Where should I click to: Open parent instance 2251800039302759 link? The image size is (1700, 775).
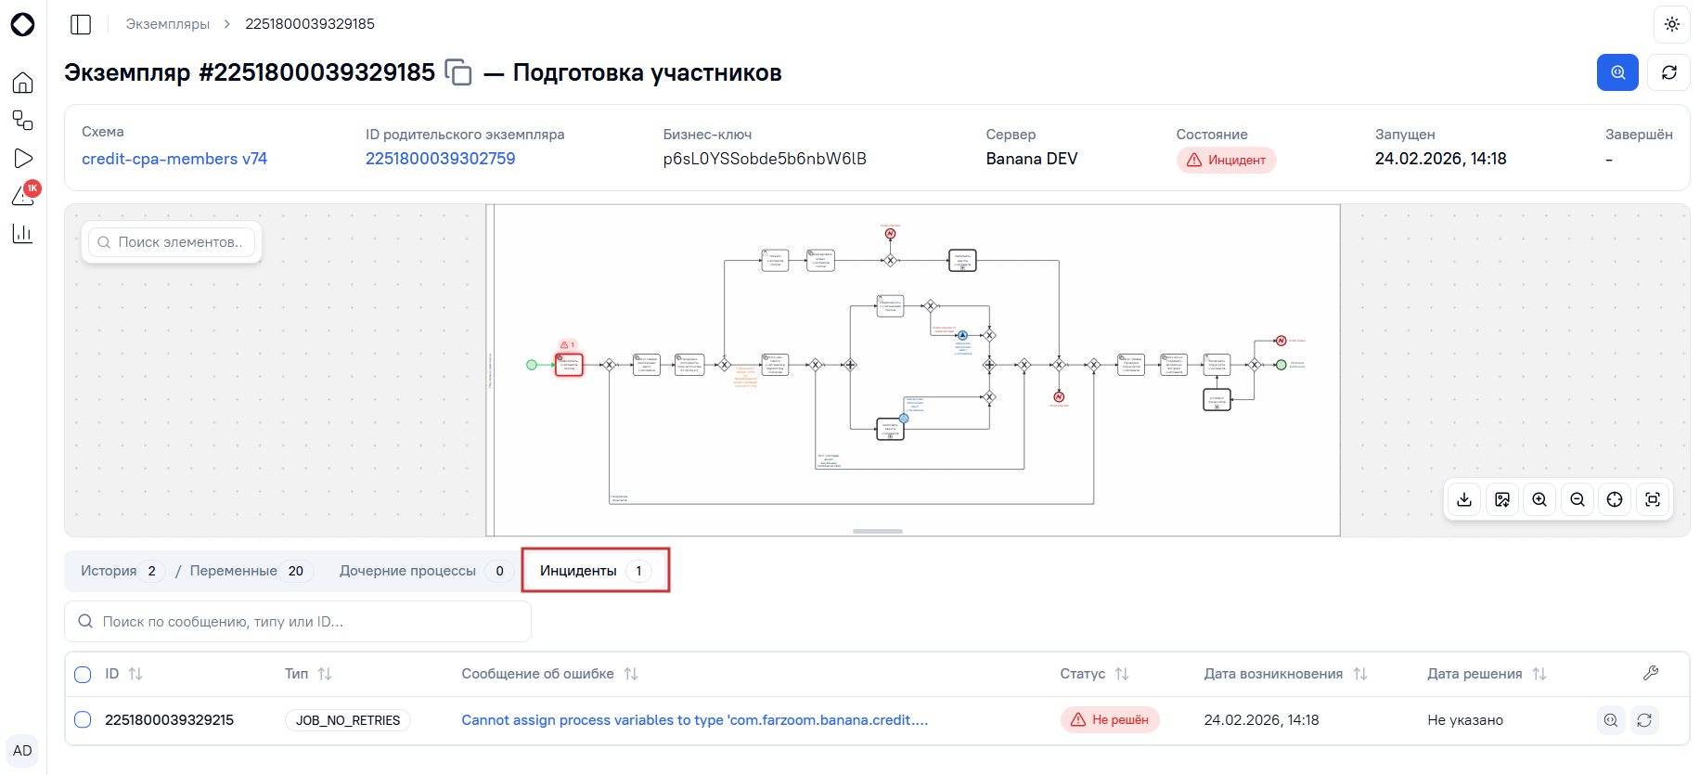pyautogui.click(x=441, y=159)
